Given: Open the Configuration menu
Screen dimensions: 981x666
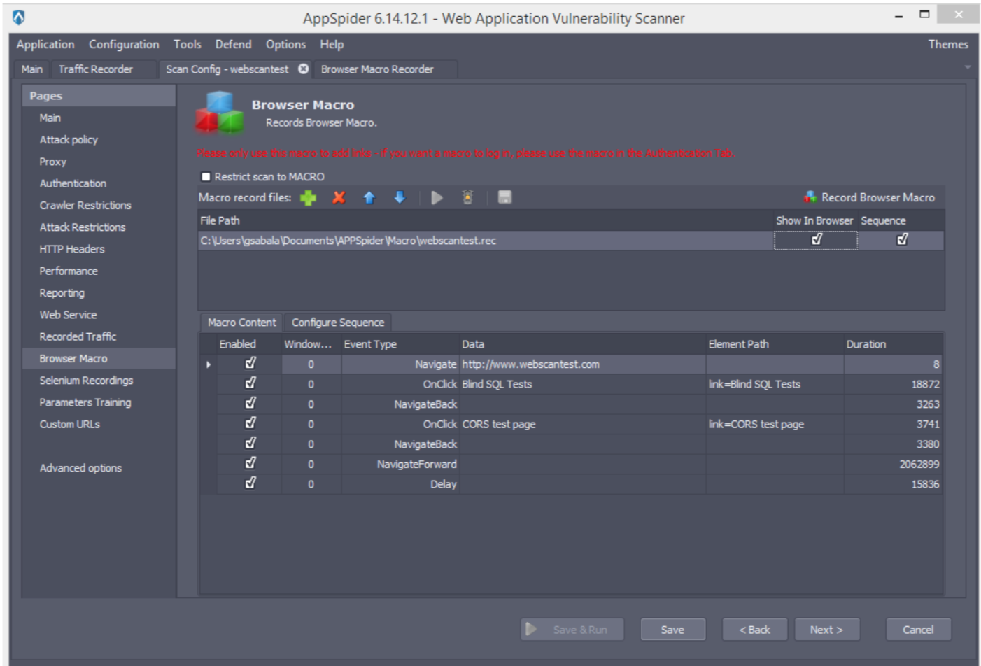Looking at the screenshot, I should tap(124, 44).
